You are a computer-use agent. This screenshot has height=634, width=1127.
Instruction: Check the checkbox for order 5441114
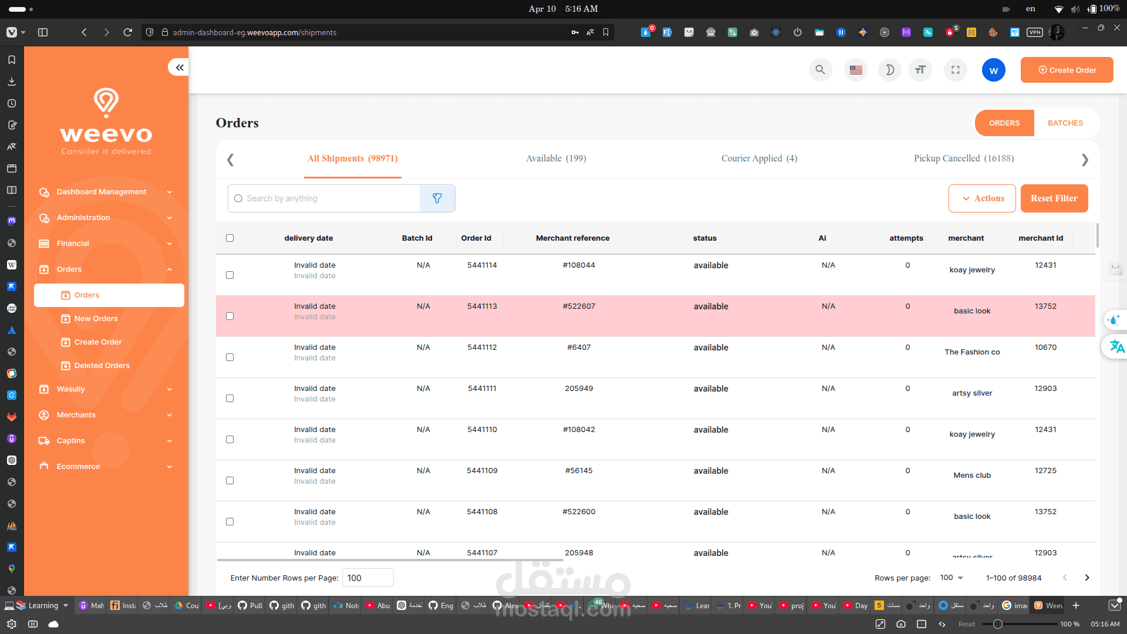230,275
